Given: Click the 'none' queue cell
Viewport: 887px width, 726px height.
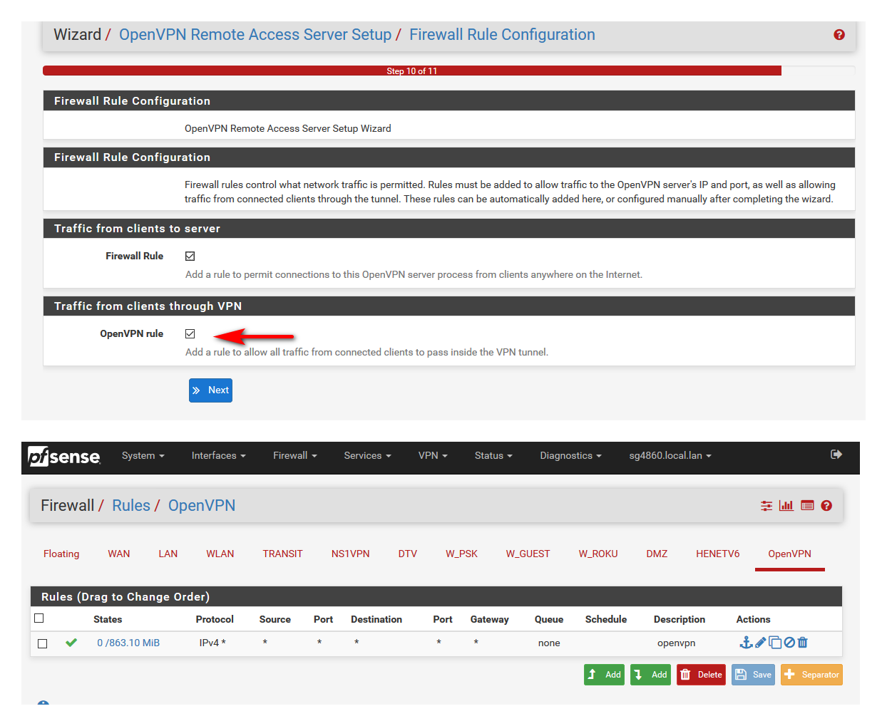Looking at the screenshot, I should pos(549,643).
